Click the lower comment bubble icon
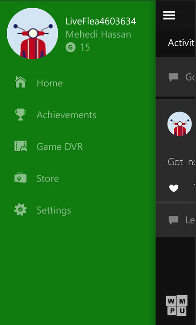Viewport: 196px width, 325px height. click(x=173, y=220)
